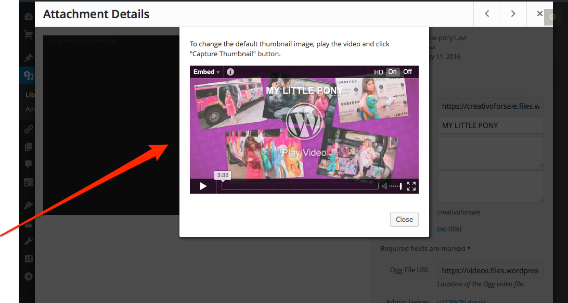Enter fullscreen mode in the video player
The width and height of the screenshot is (568, 303).
(x=411, y=186)
